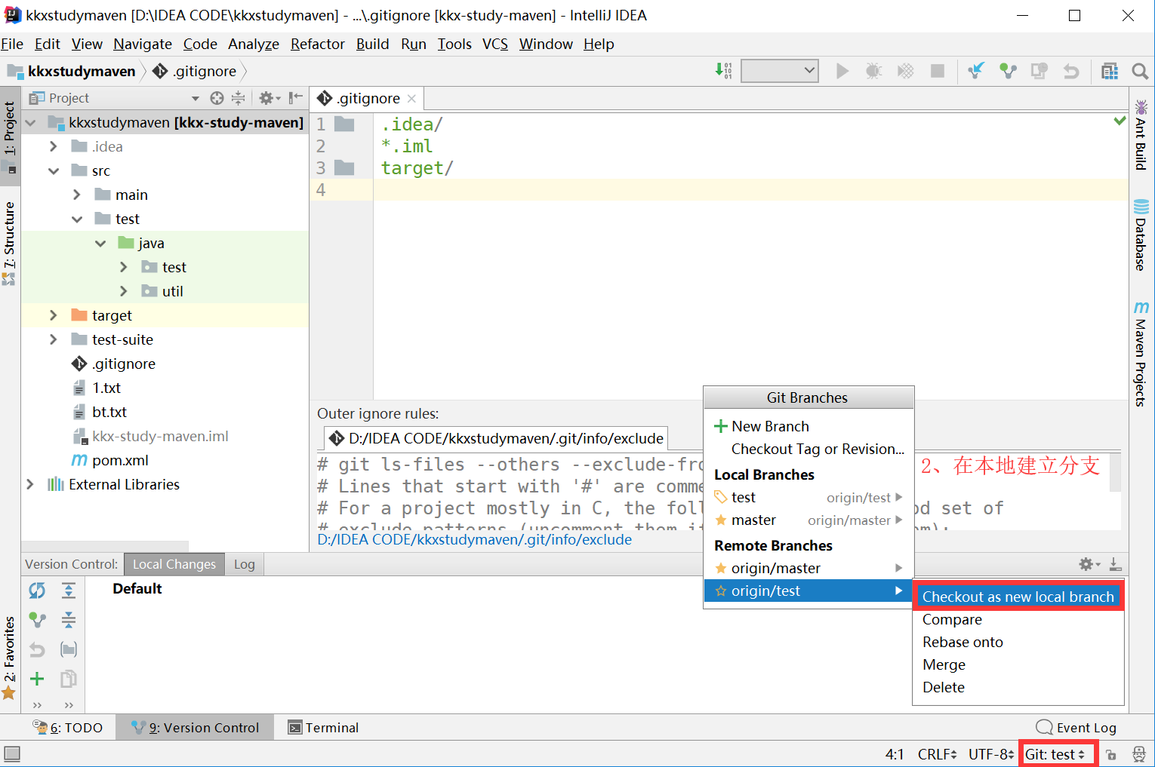Expand the test-suite folder
The image size is (1155, 767).
coord(53,339)
